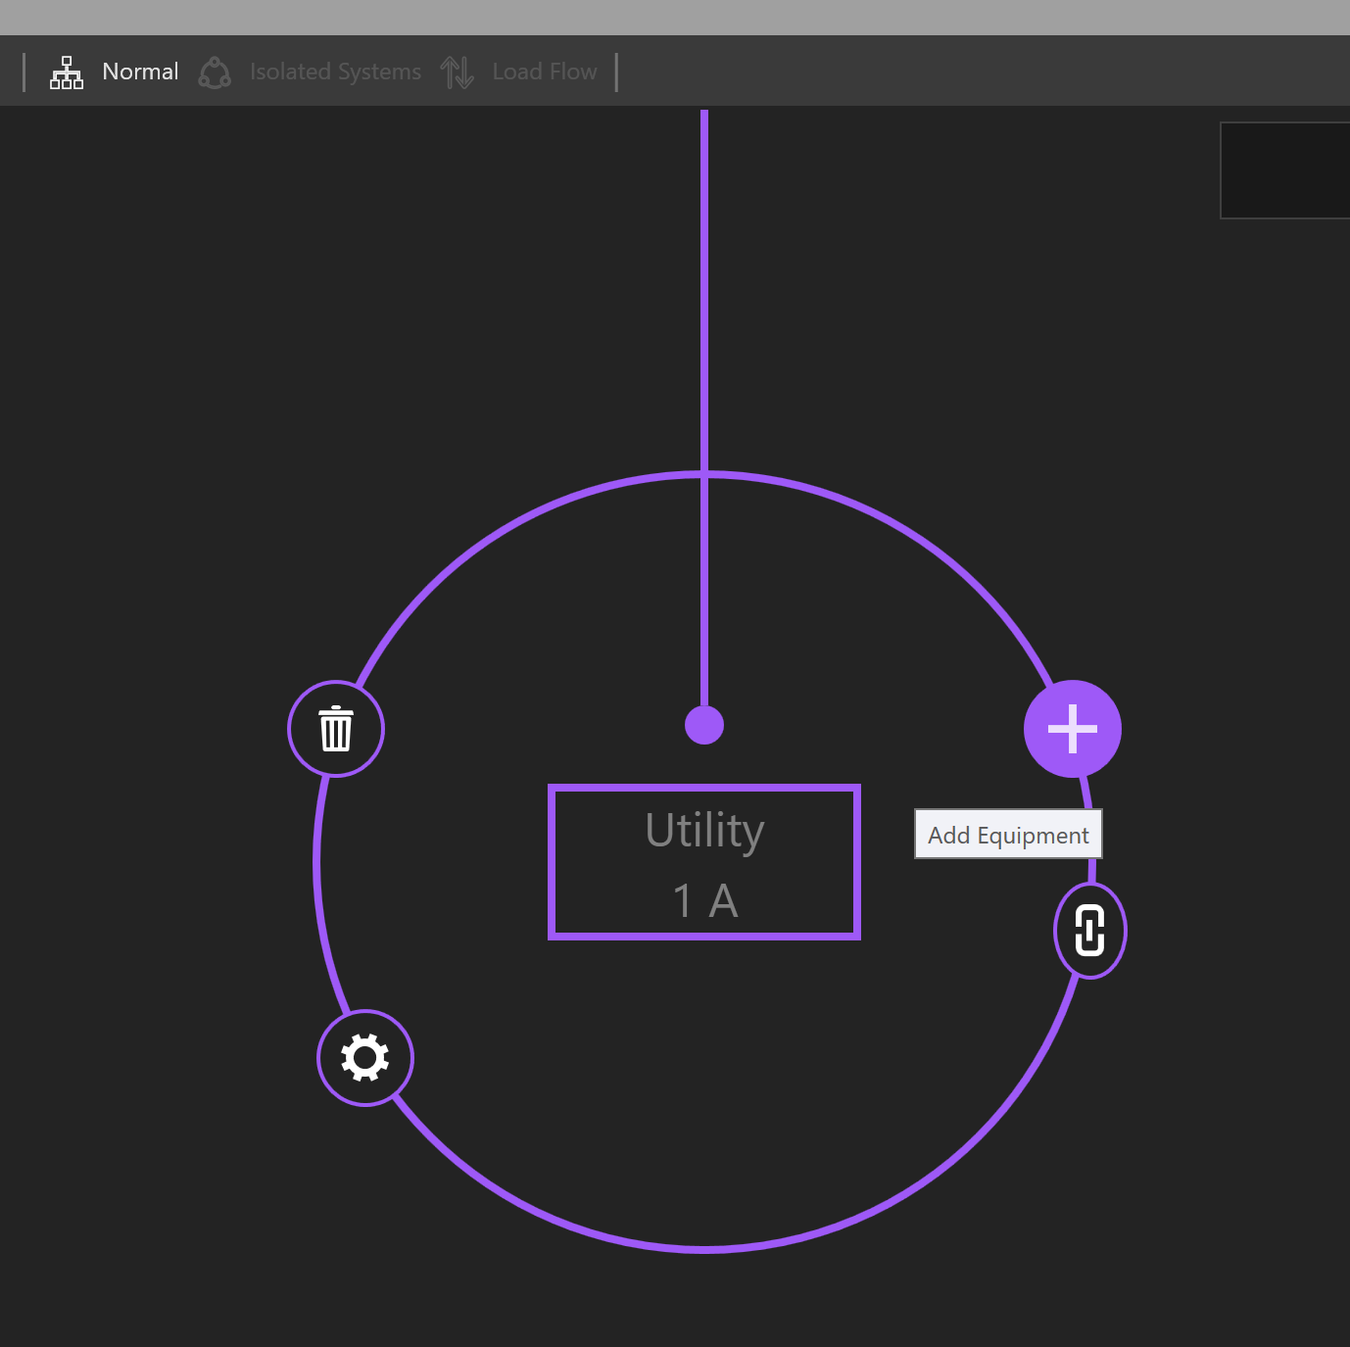The height and width of the screenshot is (1347, 1350).
Task: Click the 1 A current value
Action: pos(705,900)
